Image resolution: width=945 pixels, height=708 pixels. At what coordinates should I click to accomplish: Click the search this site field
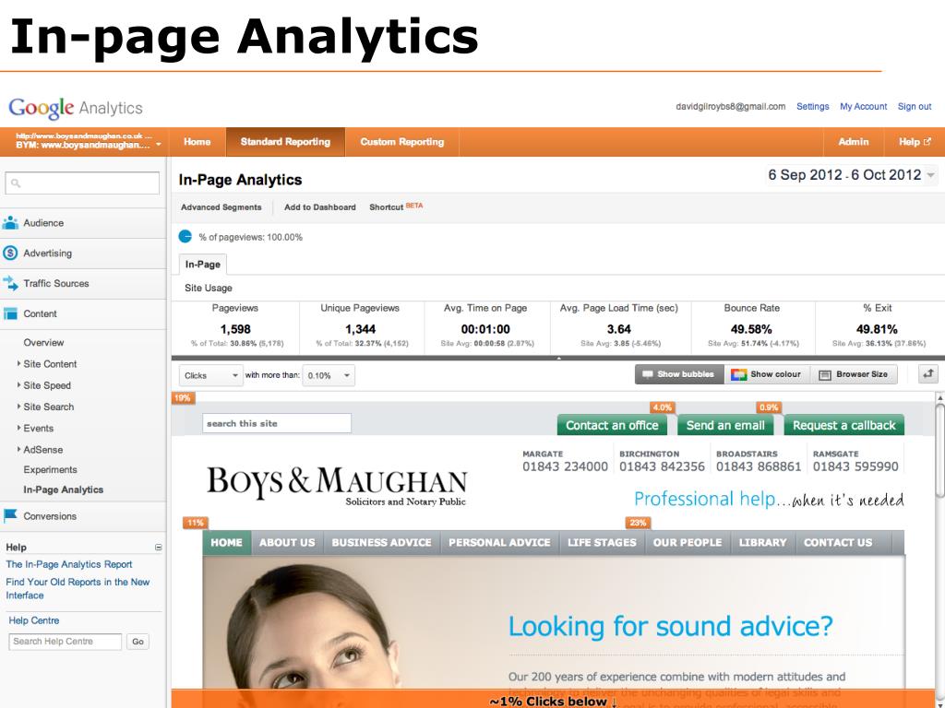point(277,423)
